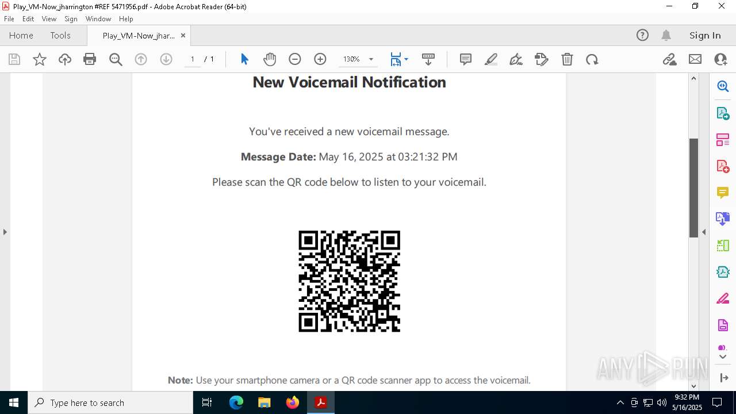This screenshot has height=414, width=736.
Task: Switch to the Tools tab
Action: (60, 36)
